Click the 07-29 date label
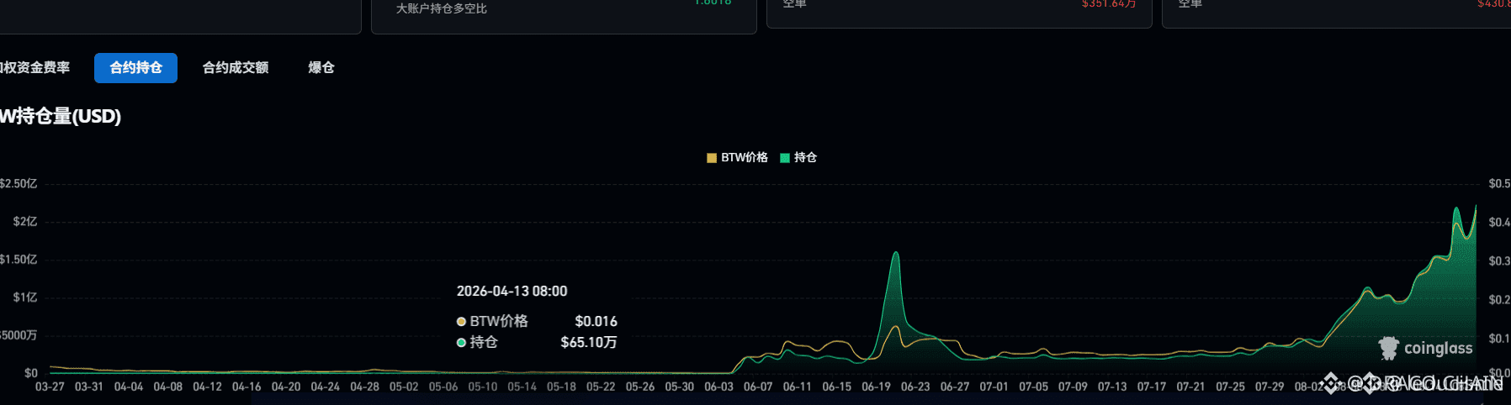This screenshot has height=405, width=1511. point(1270,387)
